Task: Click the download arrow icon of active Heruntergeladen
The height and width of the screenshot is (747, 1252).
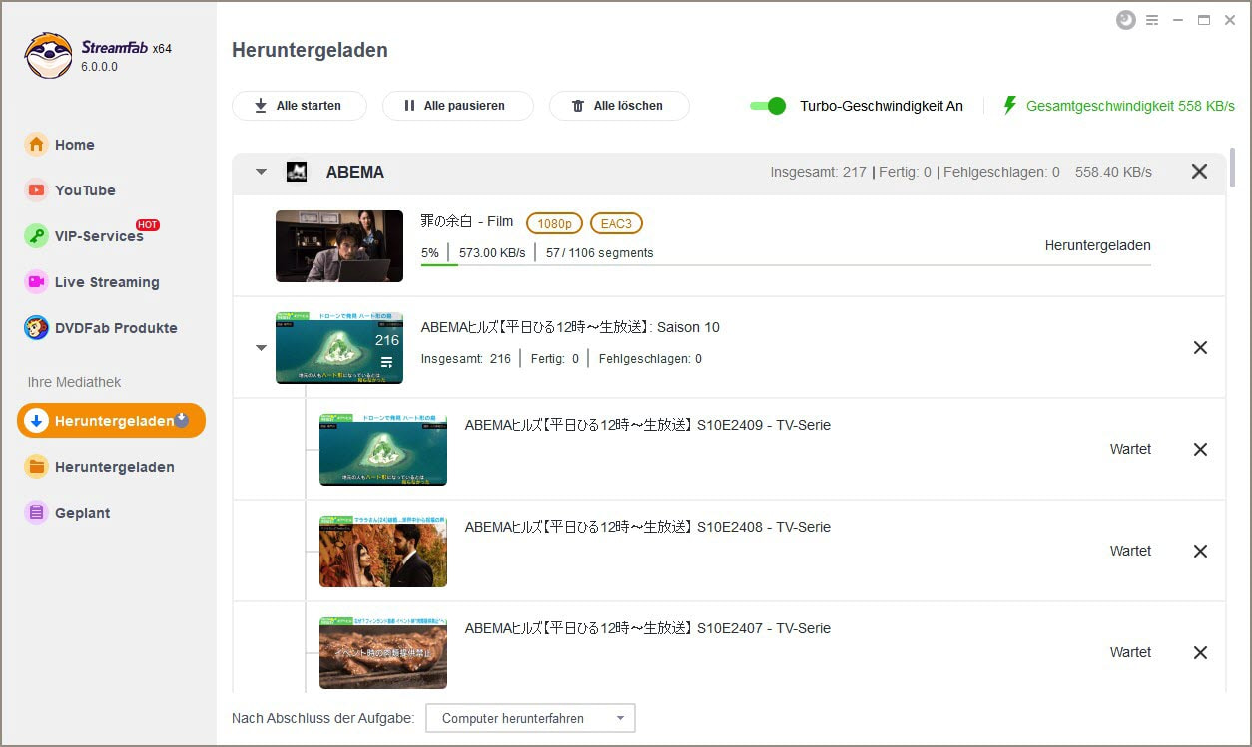Action: (x=36, y=421)
